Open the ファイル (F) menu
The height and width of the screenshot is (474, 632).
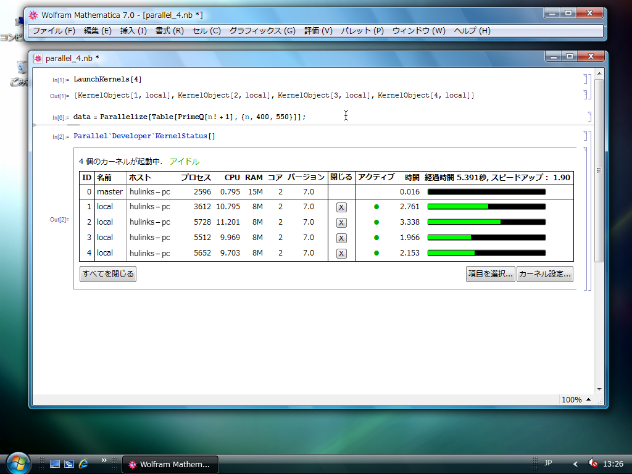coord(54,31)
